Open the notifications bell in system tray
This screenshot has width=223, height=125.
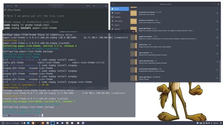coord(207,123)
